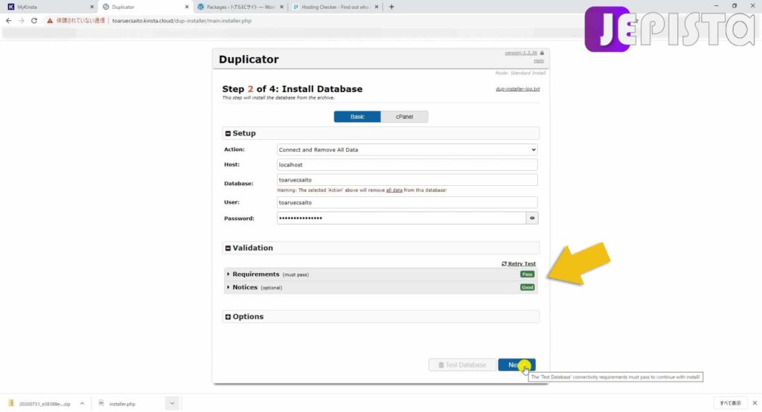Select the Duplicator browser tab
Screen dimensions: 762x412
tap(144, 7)
